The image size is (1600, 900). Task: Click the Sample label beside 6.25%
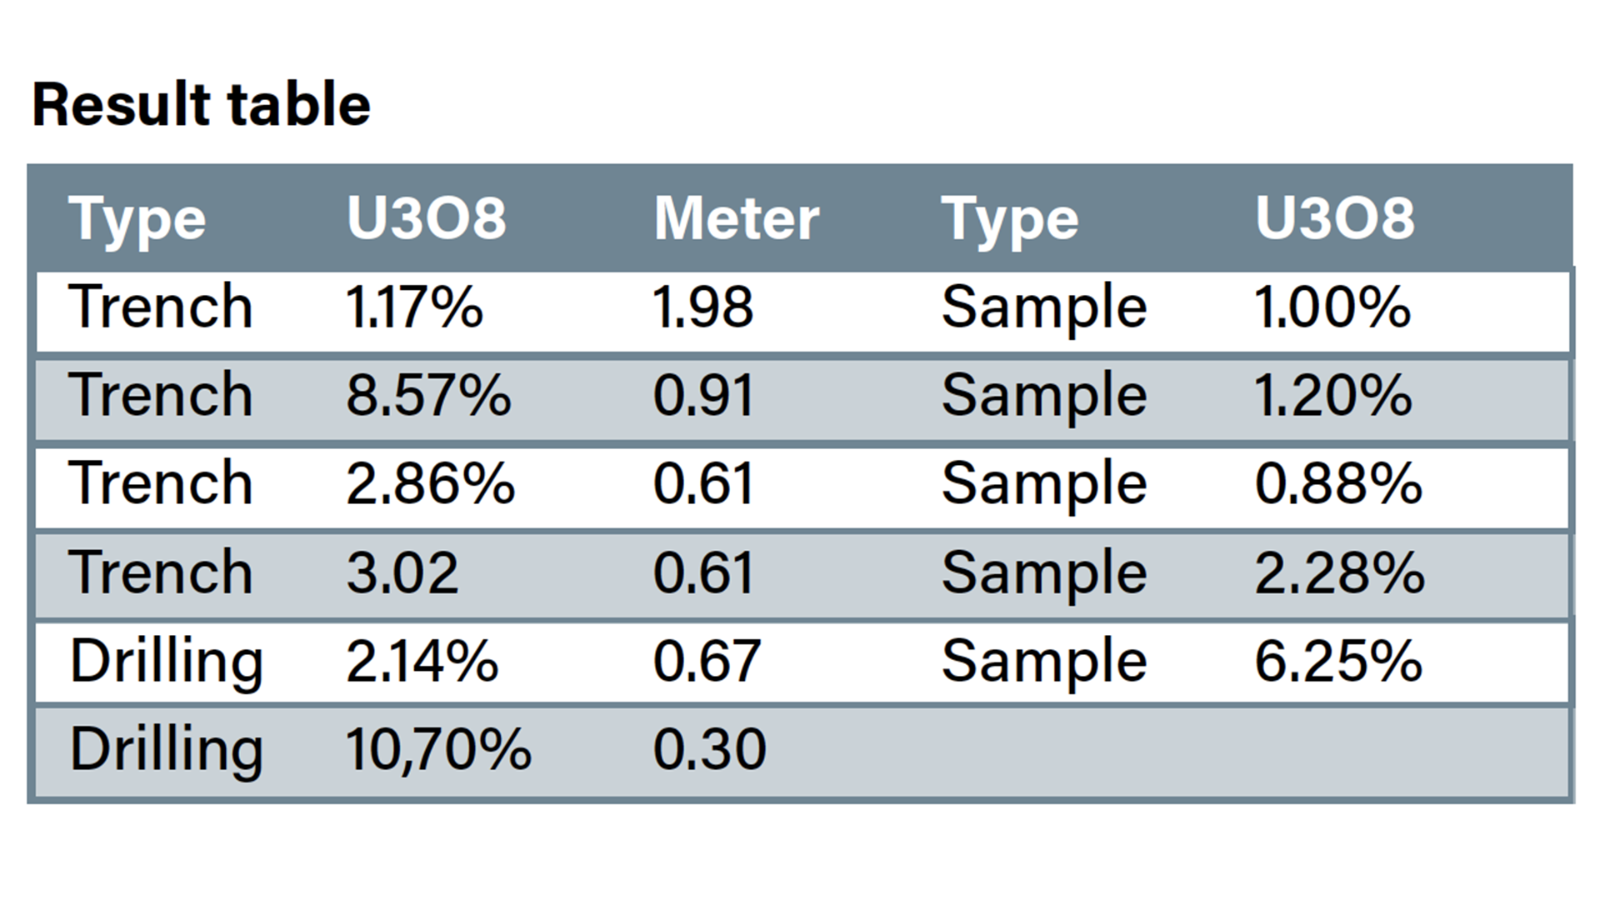coord(1044,661)
